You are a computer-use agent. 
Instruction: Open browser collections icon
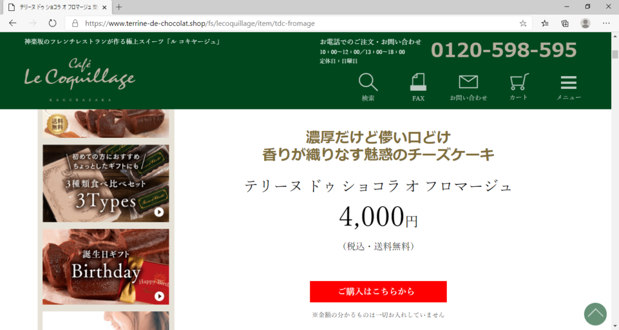(x=565, y=24)
